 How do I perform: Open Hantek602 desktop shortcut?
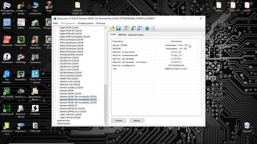click(x=21, y=76)
